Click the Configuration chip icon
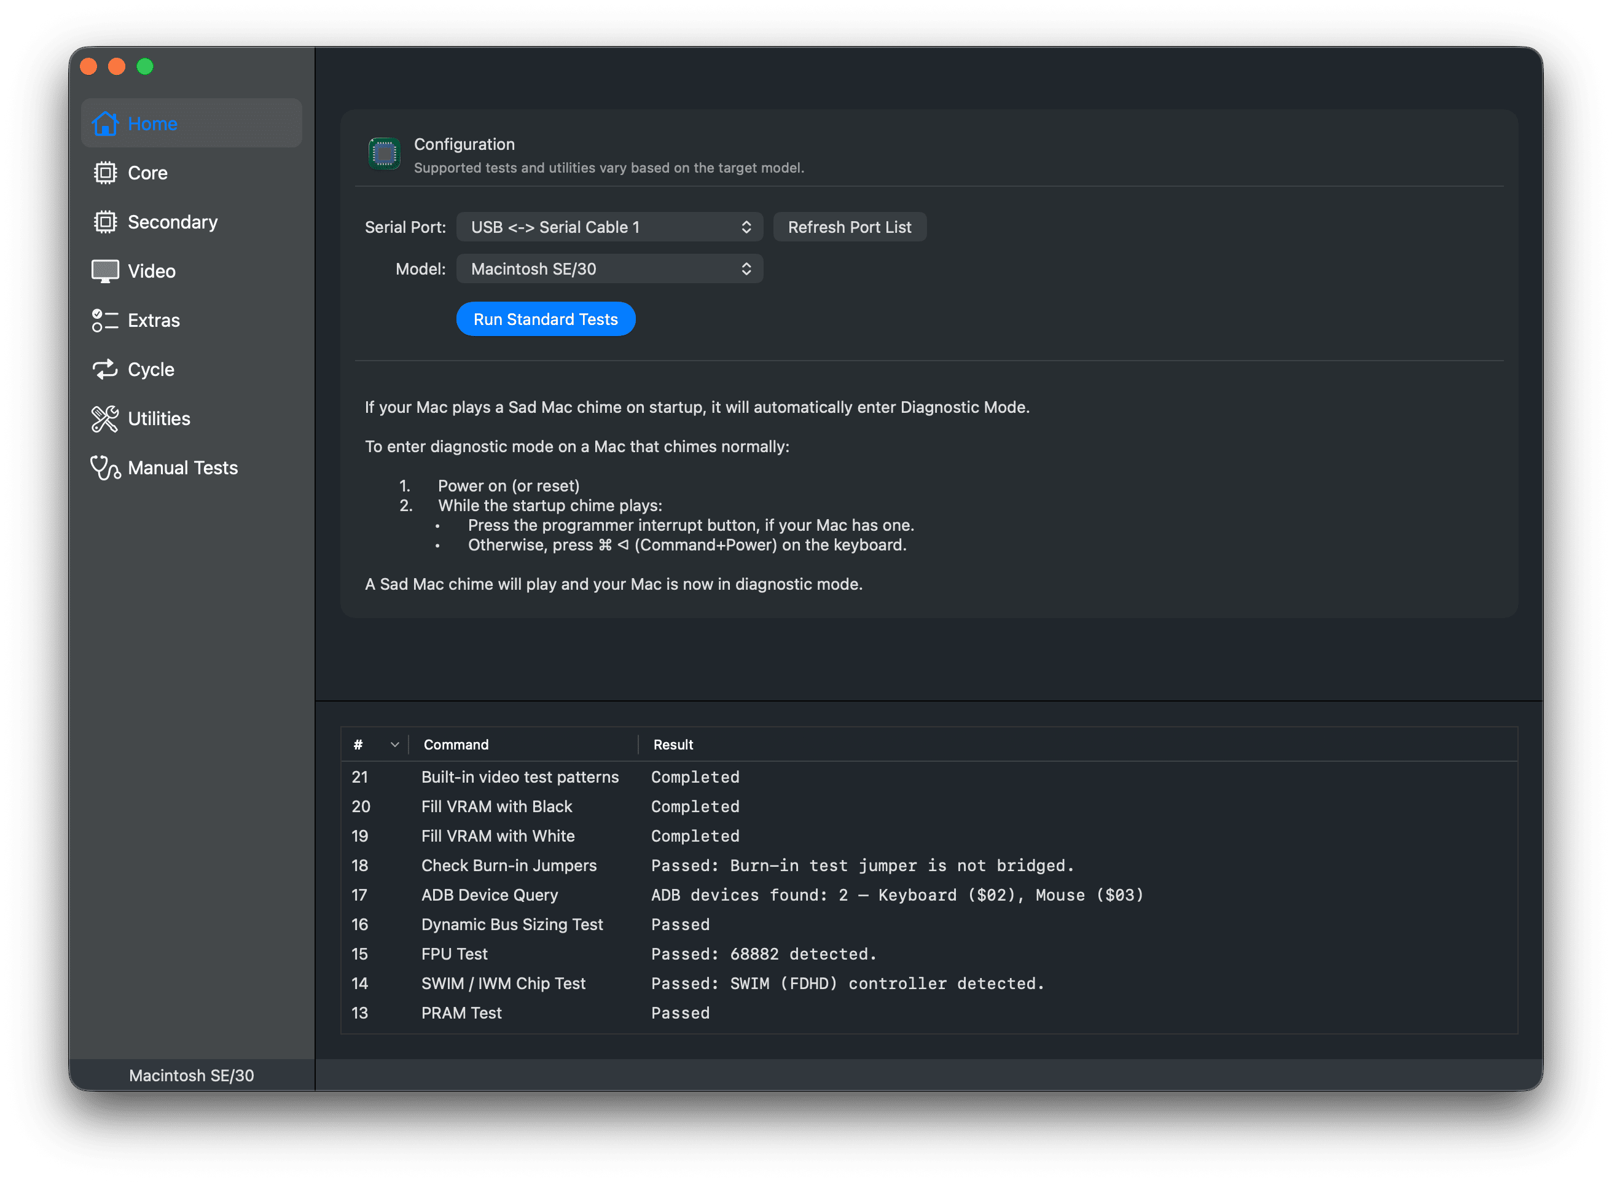 [x=384, y=153]
